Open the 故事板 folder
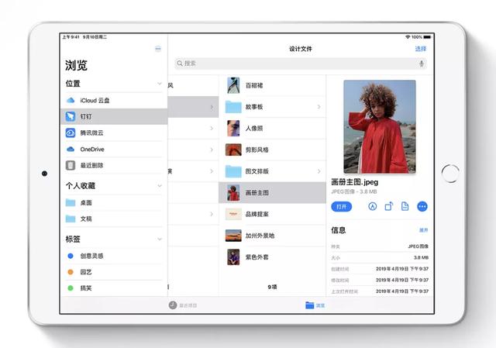 [272, 107]
